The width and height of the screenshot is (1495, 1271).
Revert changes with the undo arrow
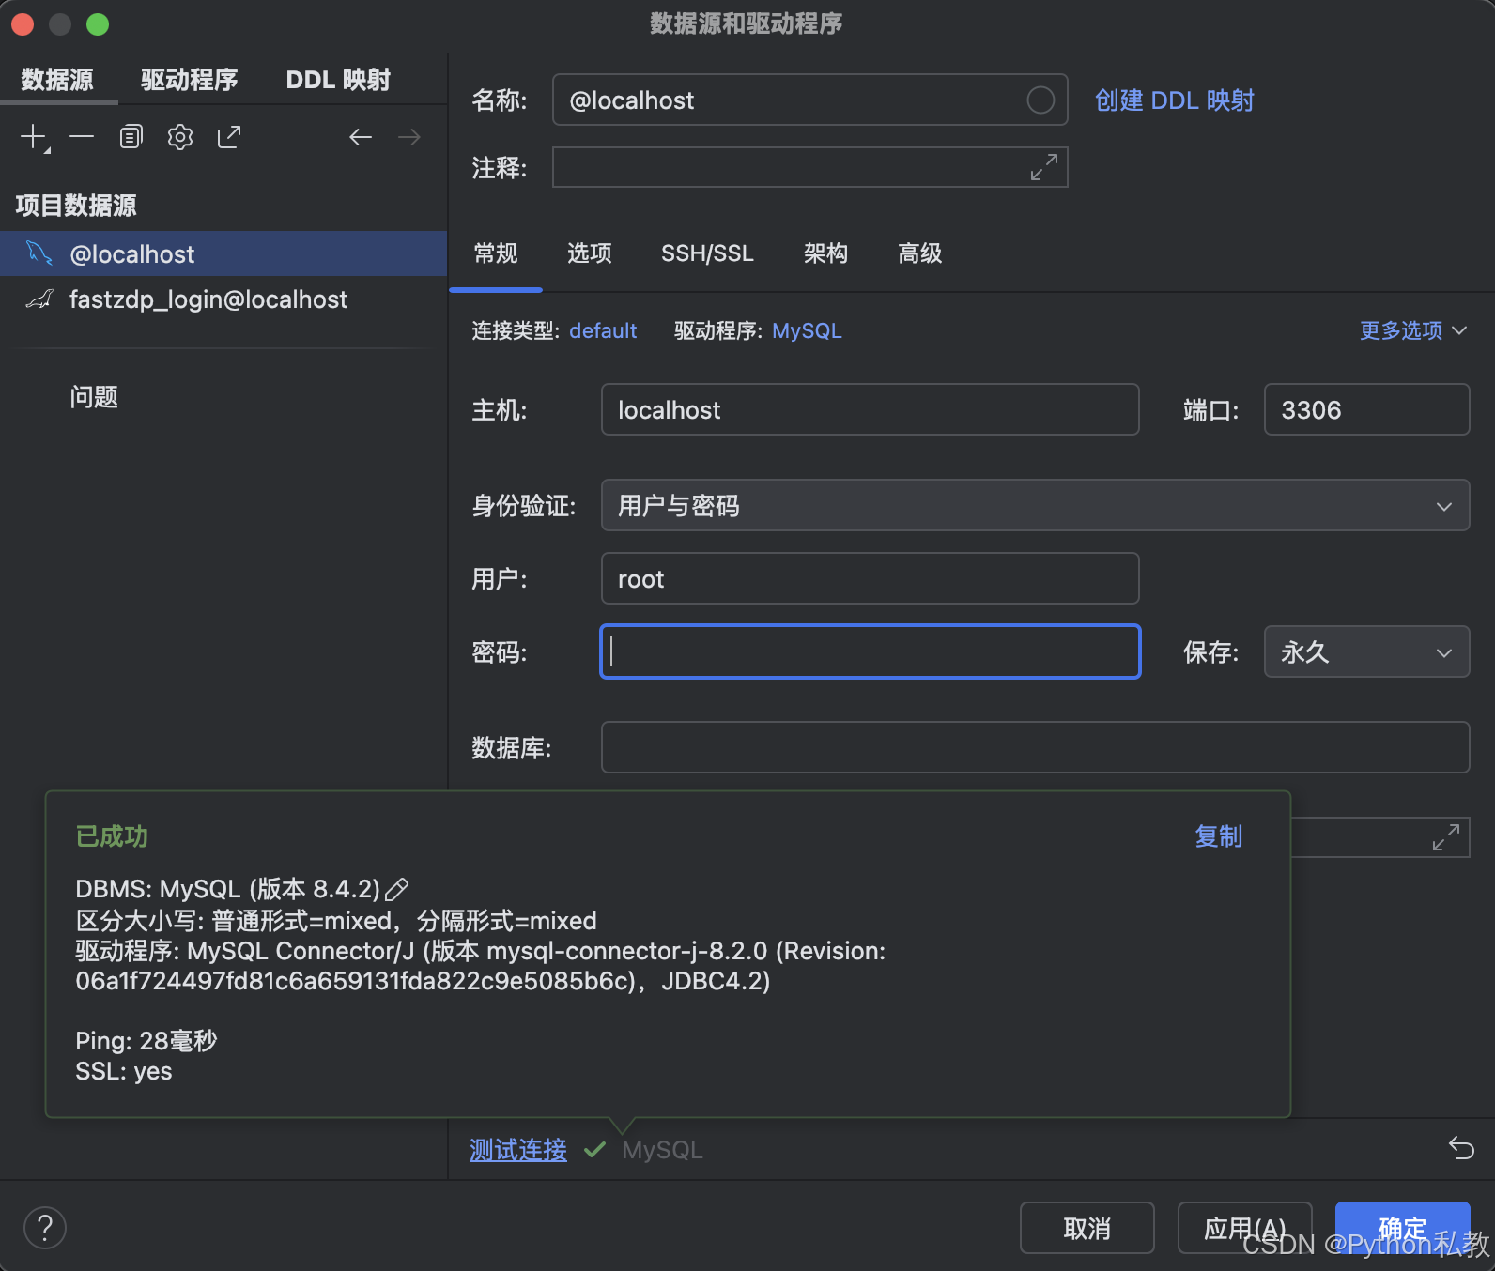[1461, 1148]
